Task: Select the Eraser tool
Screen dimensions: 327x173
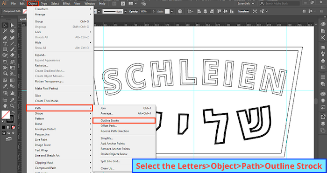Action: coord(12,55)
